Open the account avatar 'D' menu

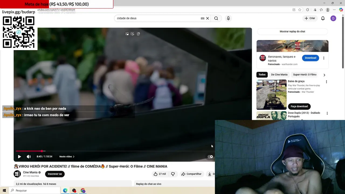(x=333, y=18)
